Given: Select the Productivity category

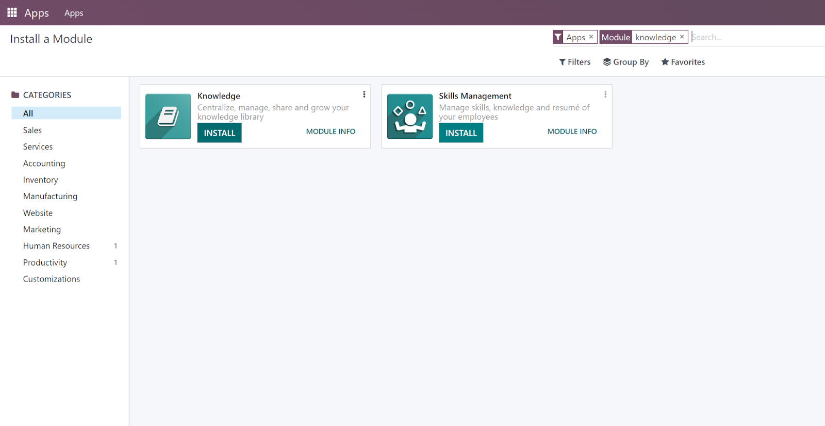Looking at the screenshot, I should pyautogui.click(x=45, y=263).
